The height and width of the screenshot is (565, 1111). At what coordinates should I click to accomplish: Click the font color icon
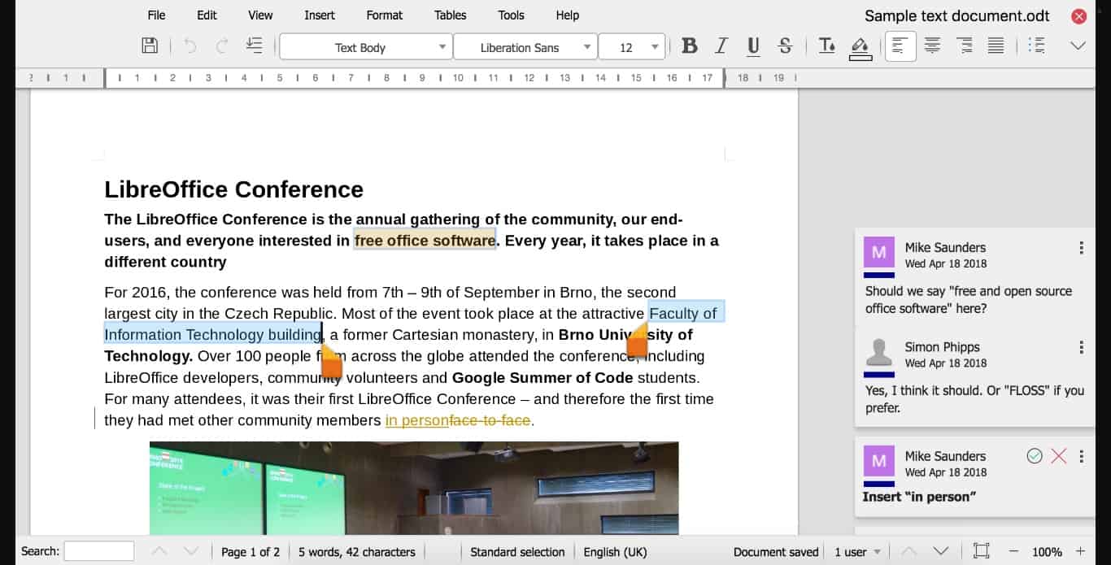[826, 46]
